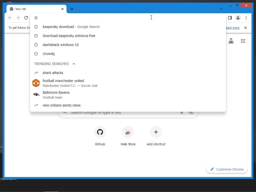Follow the Learn more link

coord(233,28)
